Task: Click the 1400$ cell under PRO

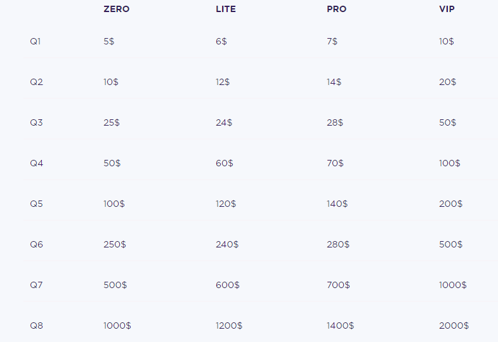Action: (340, 326)
